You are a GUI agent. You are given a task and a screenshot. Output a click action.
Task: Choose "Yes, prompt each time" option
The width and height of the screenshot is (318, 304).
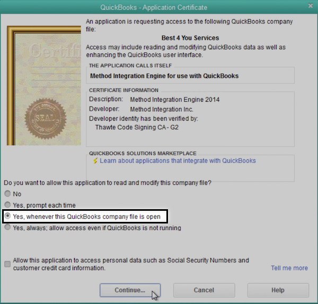7,205
